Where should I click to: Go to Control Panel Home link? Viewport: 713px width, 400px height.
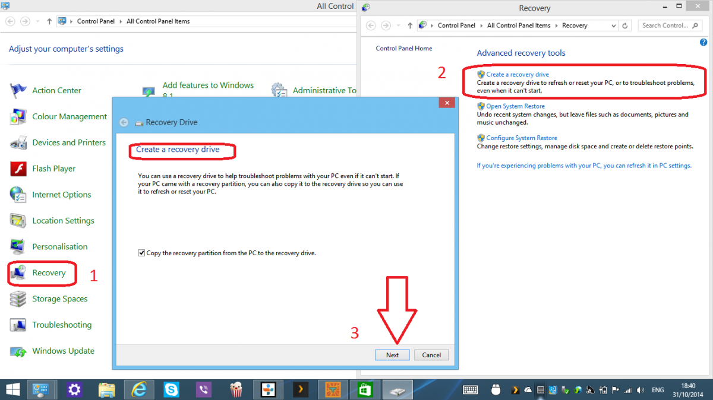[x=404, y=48]
